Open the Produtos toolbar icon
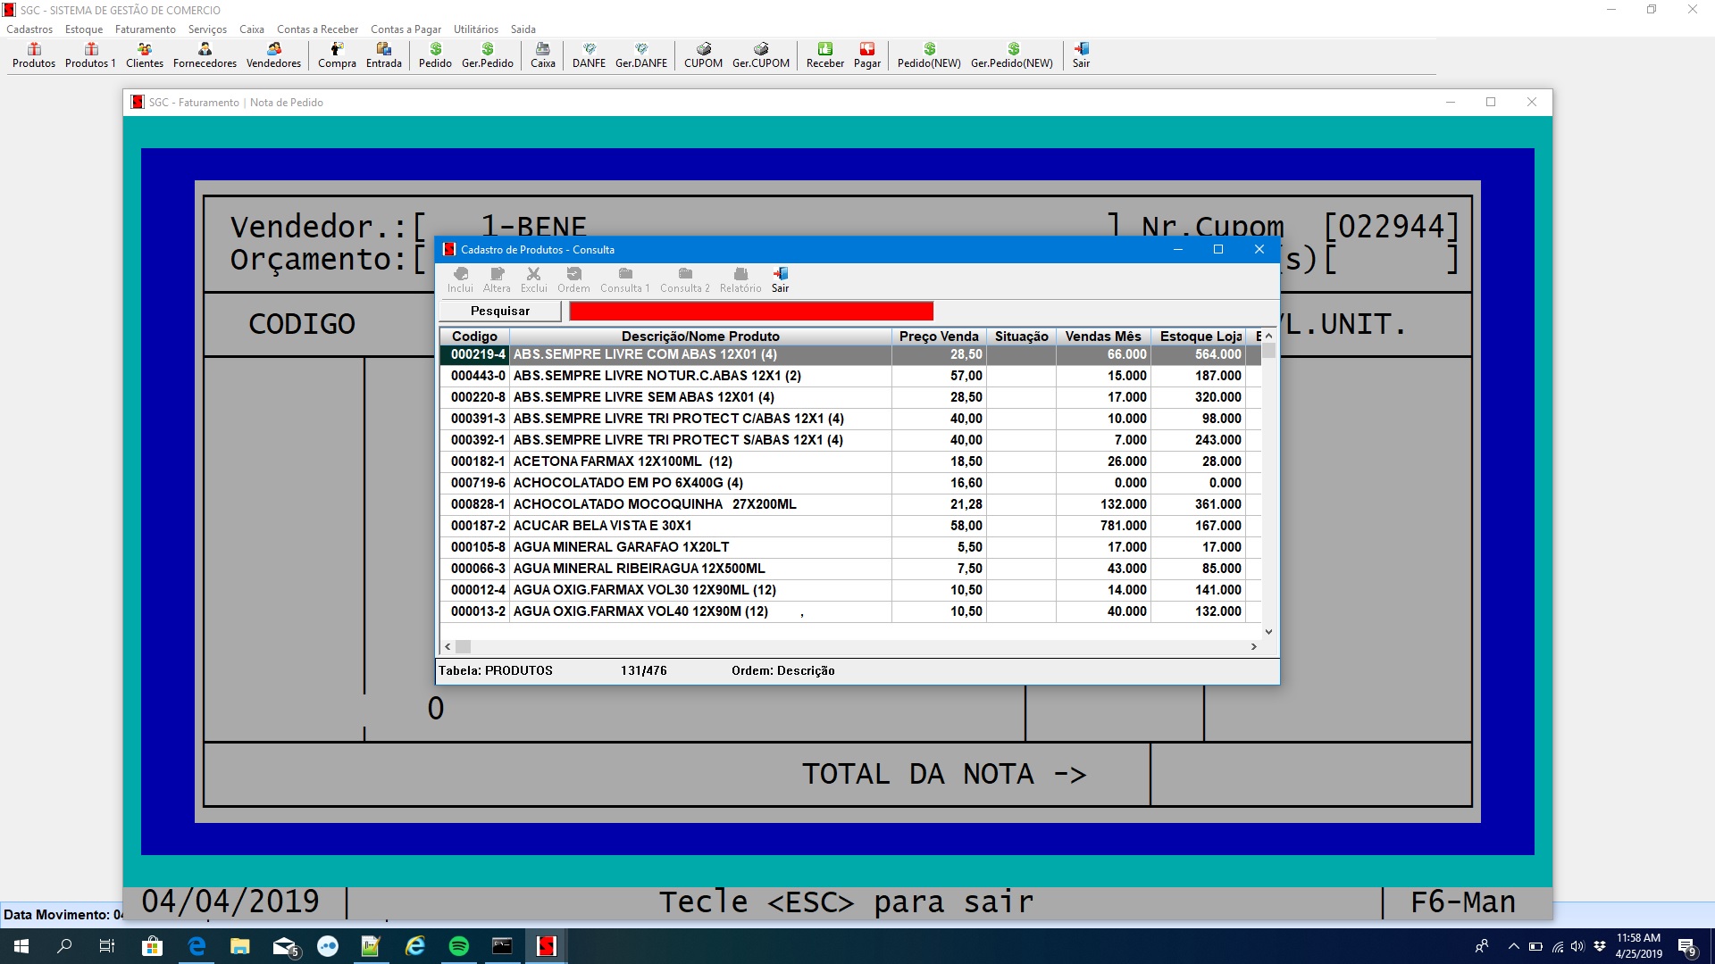1715x964 pixels. (x=34, y=54)
